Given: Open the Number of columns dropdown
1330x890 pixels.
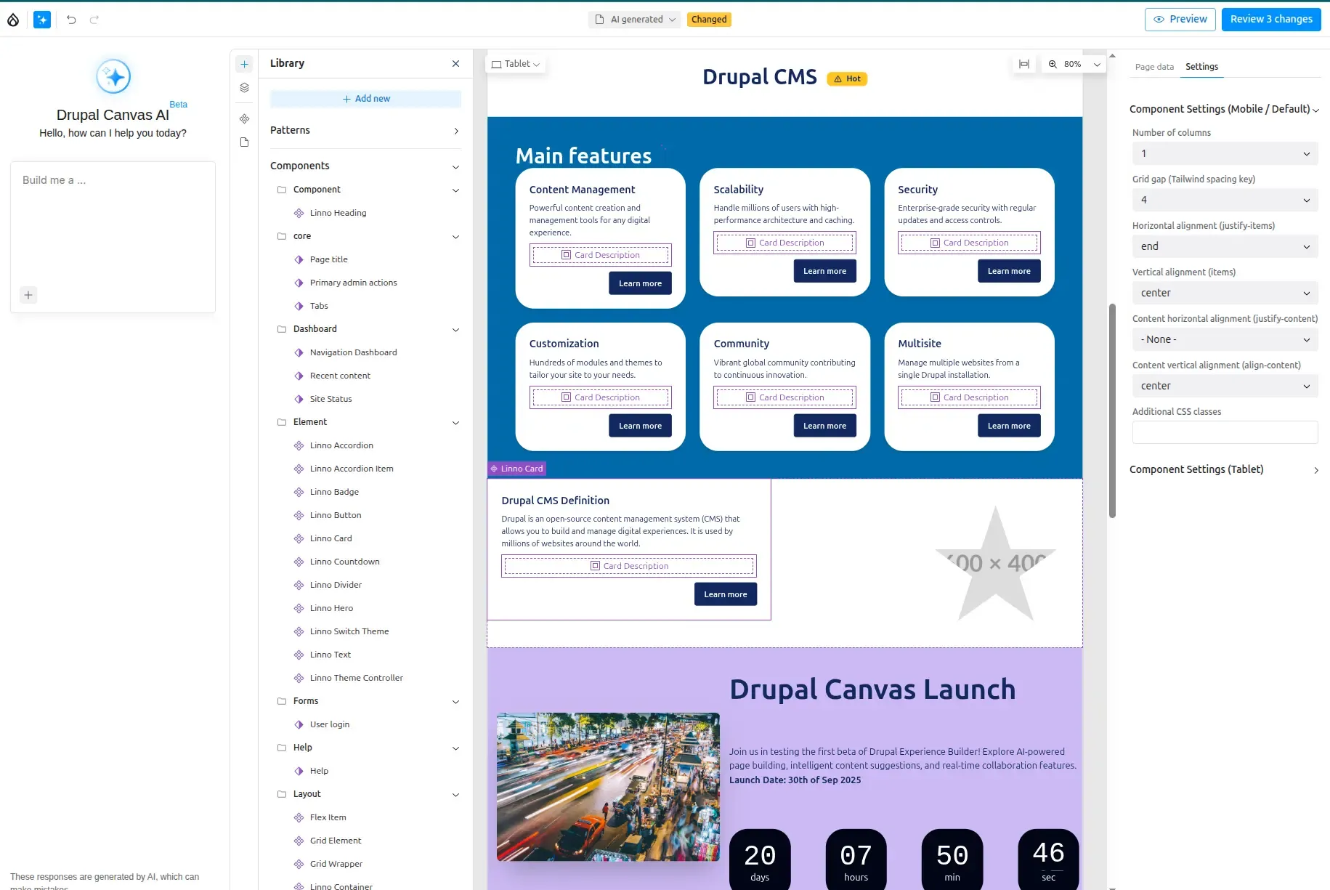Looking at the screenshot, I should click(1225, 153).
